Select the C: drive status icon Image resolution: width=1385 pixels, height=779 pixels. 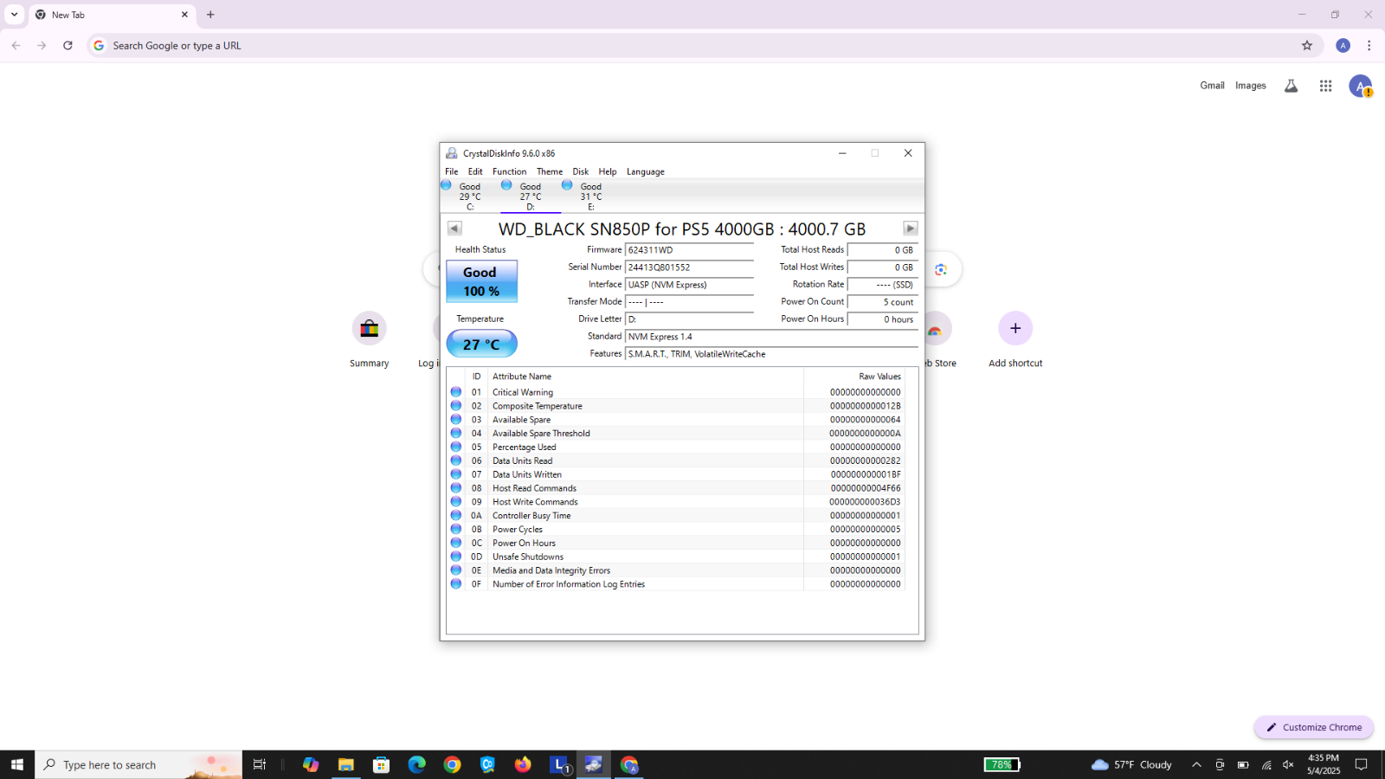click(446, 185)
